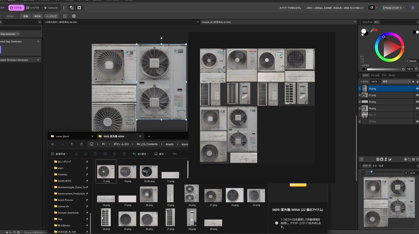
Task: Click the Canva AI studio button
Action: point(51,8)
